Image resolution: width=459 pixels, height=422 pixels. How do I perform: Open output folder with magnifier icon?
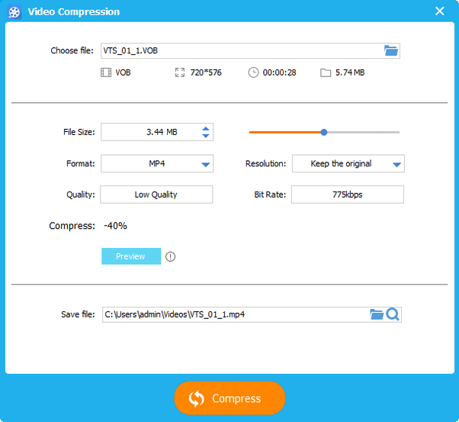coord(393,314)
